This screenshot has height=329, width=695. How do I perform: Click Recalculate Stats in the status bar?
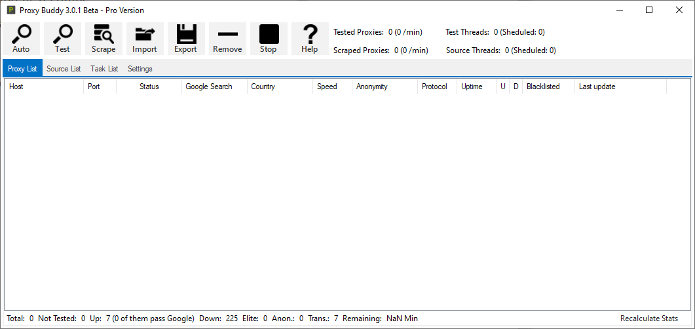[x=649, y=319]
